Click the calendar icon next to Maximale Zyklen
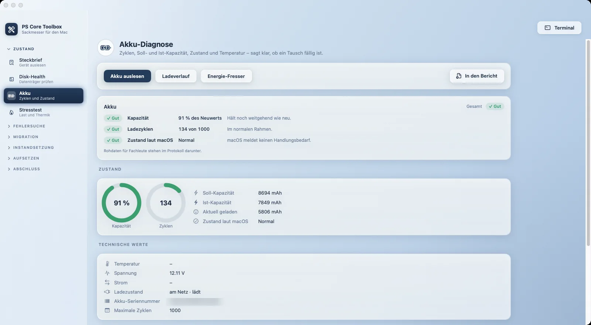Screen dimensions: 591x325 (x=107, y=310)
